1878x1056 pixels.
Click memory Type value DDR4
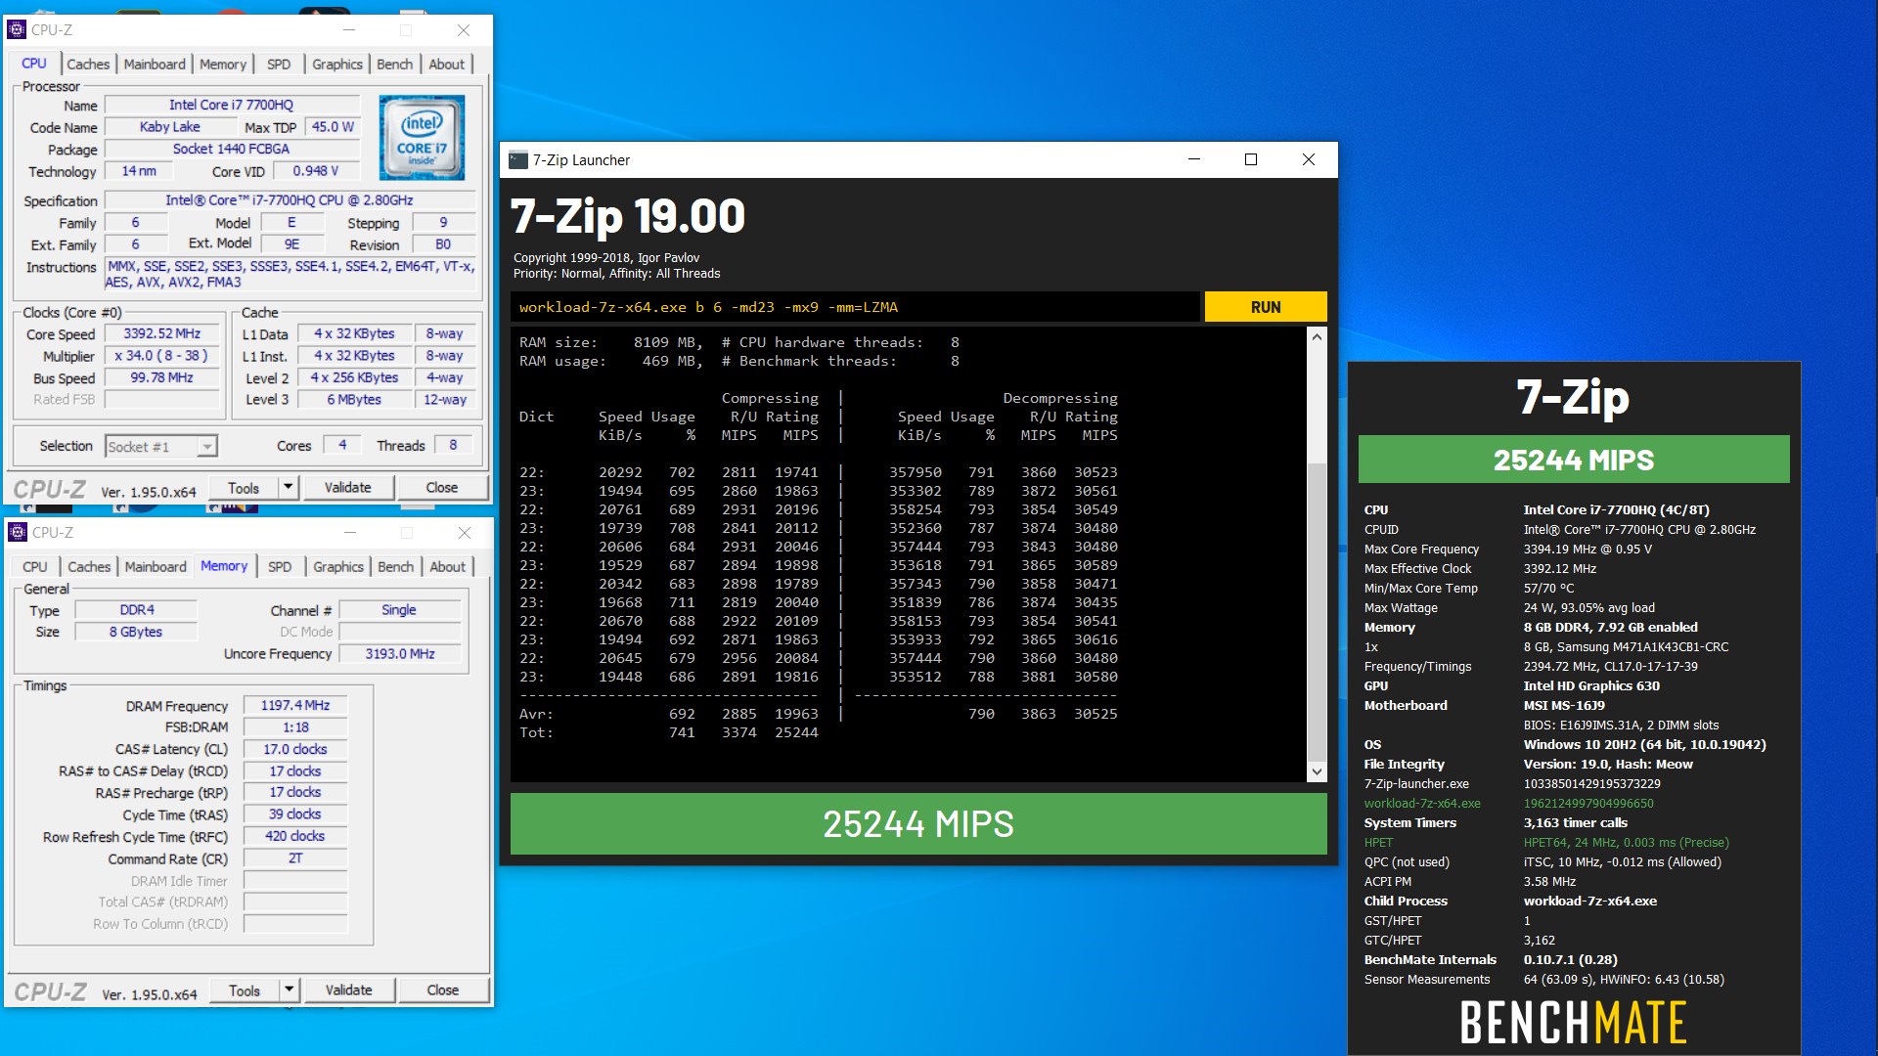(137, 609)
